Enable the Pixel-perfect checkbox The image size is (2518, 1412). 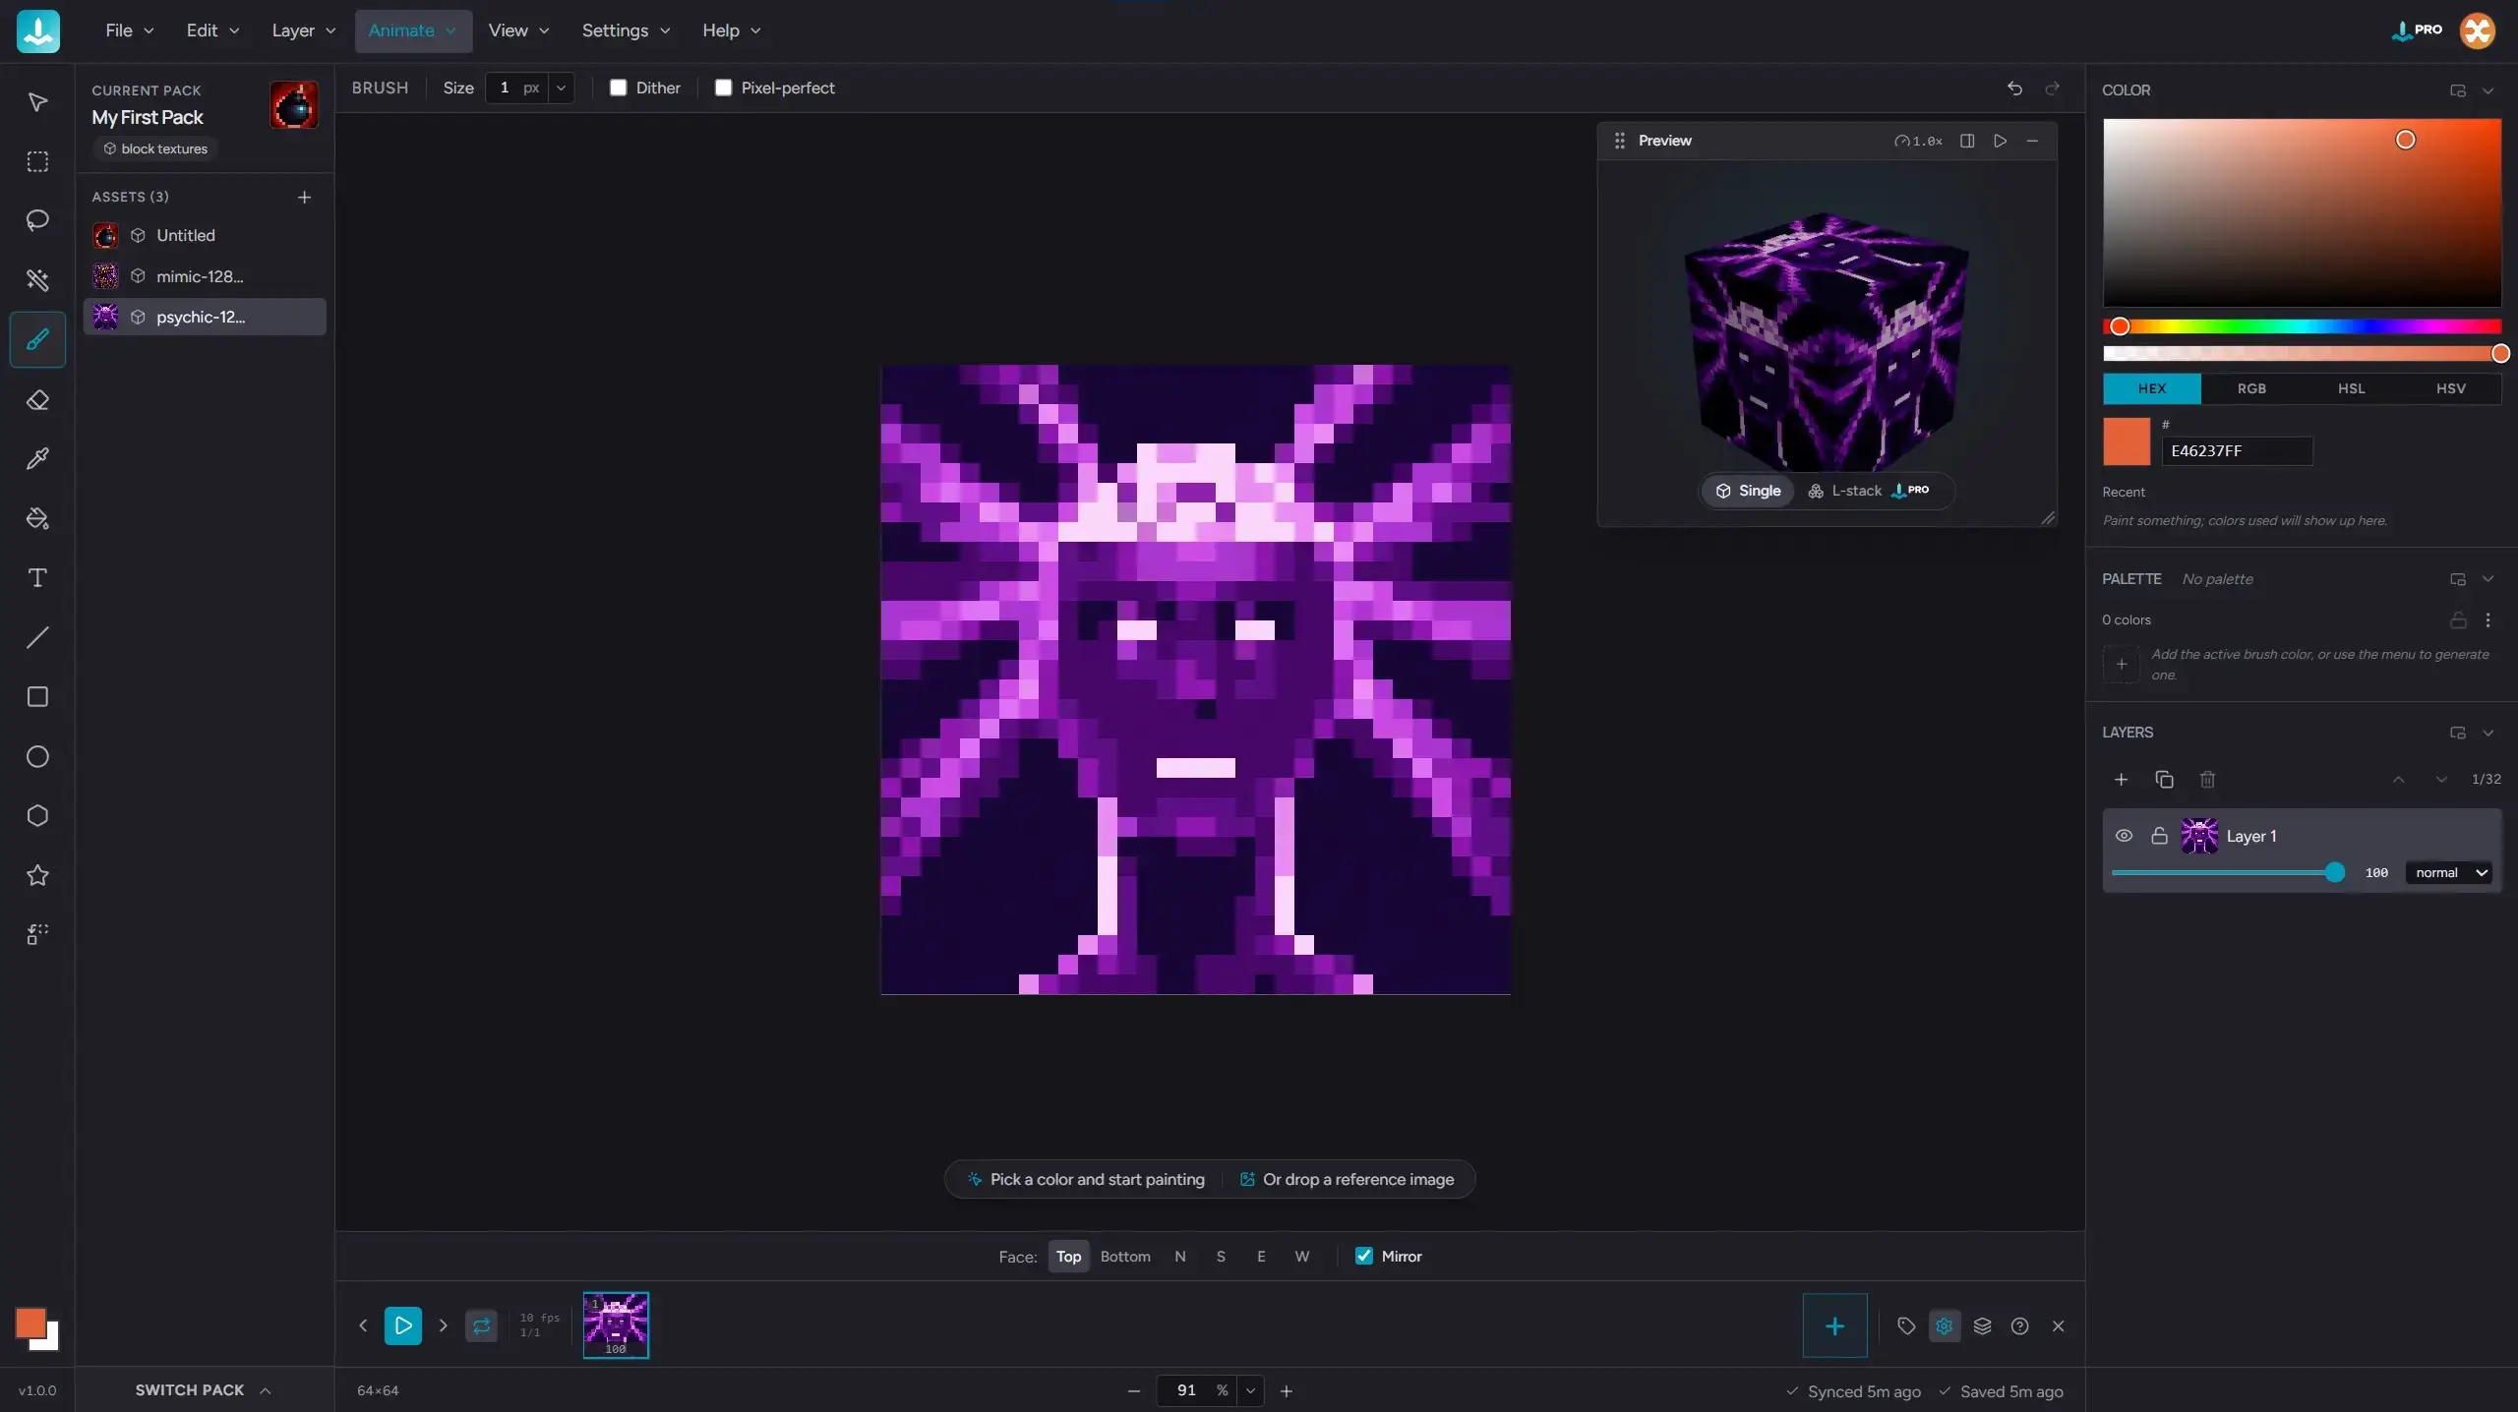pyautogui.click(x=723, y=88)
